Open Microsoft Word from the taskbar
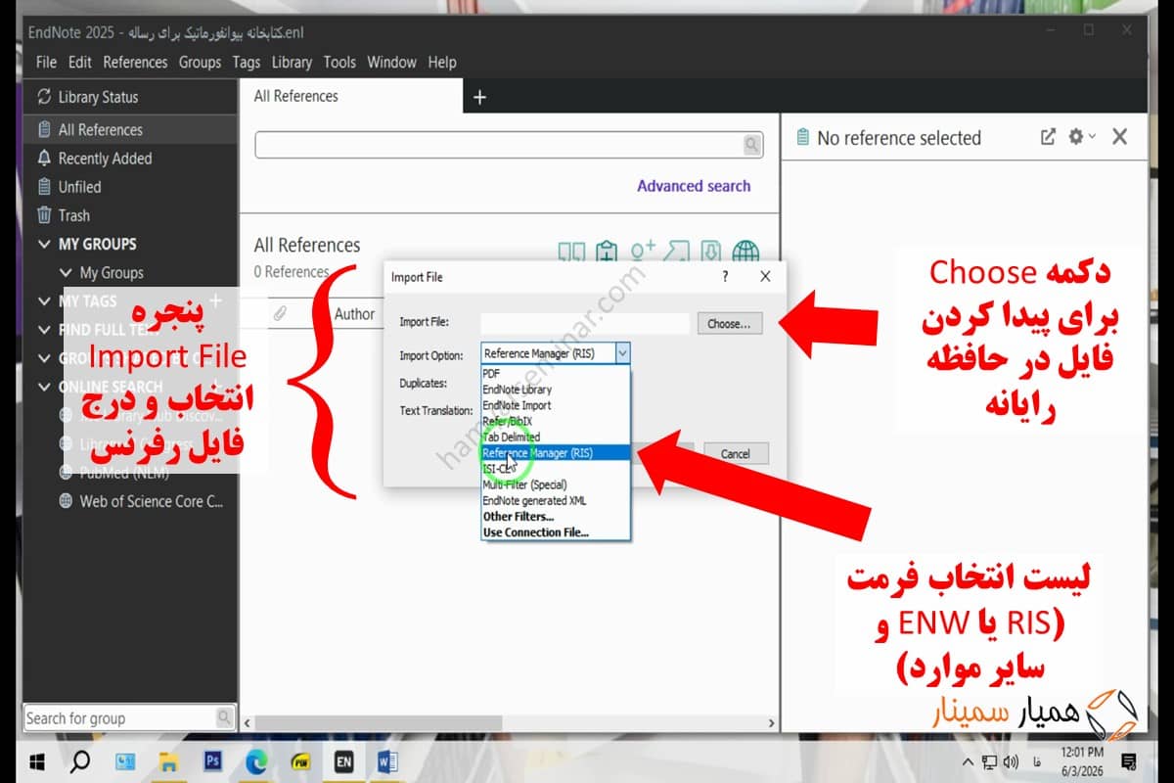 [387, 760]
